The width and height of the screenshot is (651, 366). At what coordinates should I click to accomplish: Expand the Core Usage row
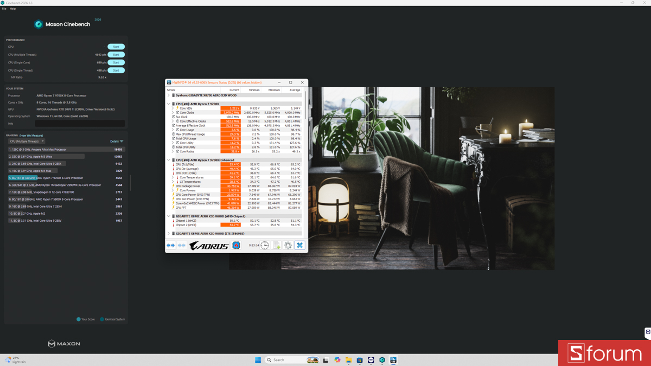point(173,130)
